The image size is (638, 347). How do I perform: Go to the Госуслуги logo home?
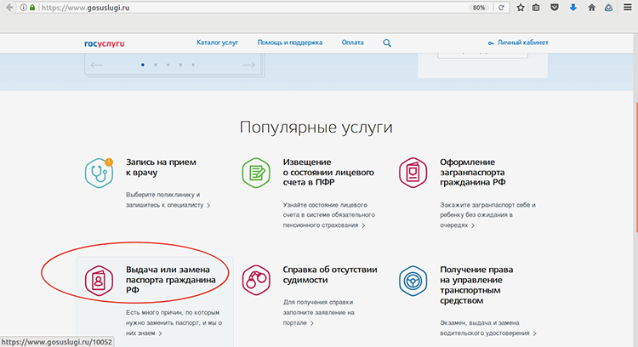tap(104, 43)
